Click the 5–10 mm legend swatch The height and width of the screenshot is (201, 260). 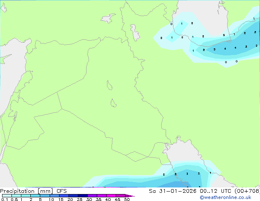click(x=45, y=196)
